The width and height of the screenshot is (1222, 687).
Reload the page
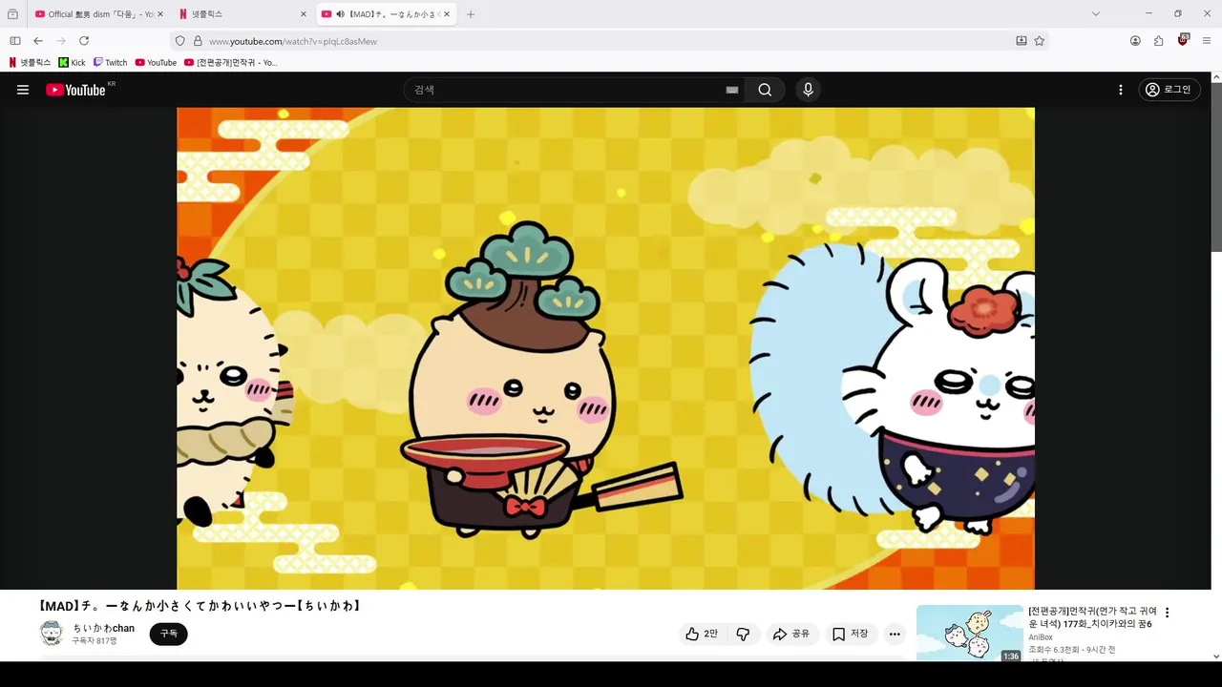pyautogui.click(x=84, y=41)
